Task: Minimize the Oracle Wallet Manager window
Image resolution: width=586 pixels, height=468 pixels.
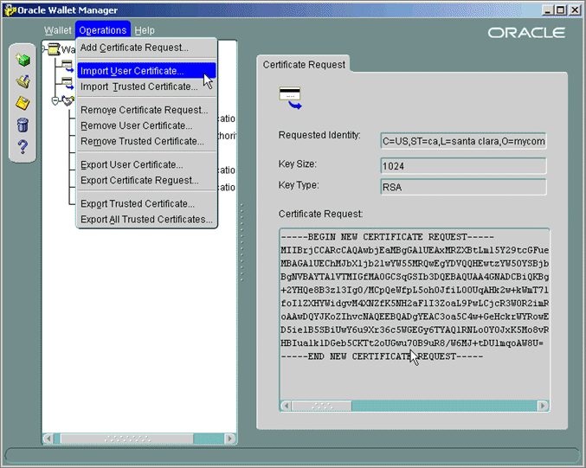Action: coord(548,10)
